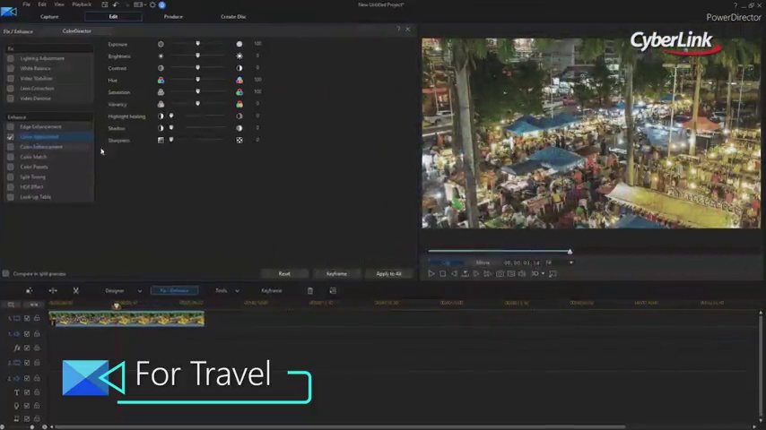Click the undo arrow in top toolbar
Viewport: 766px width, 430px height.
coord(116,4)
